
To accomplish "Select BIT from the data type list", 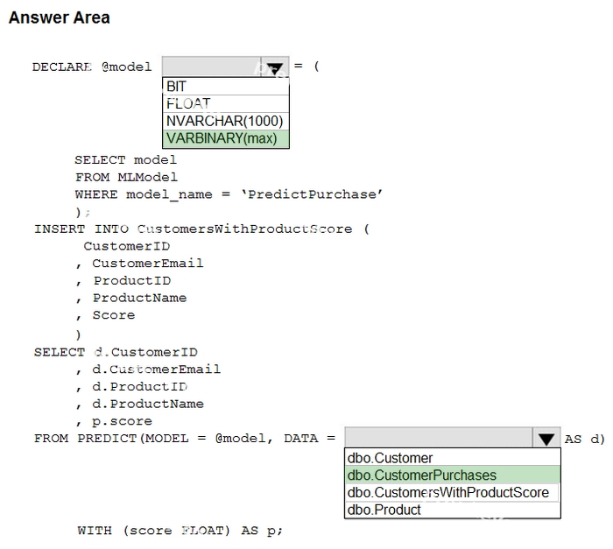I will click(x=226, y=87).
